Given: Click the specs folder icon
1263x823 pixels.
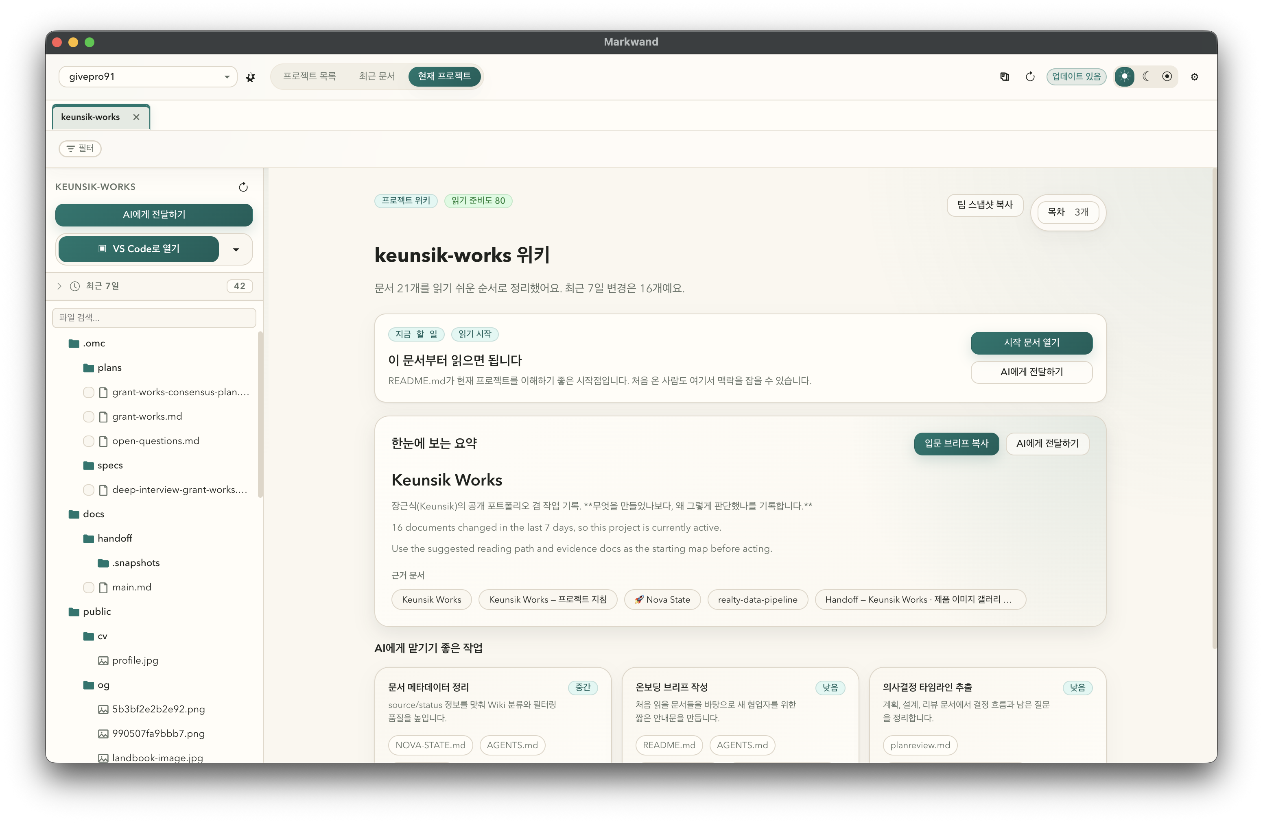Looking at the screenshot, I should click(x=89, y=466).
